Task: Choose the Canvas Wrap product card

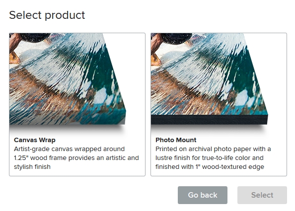Action: coord(77,105)
